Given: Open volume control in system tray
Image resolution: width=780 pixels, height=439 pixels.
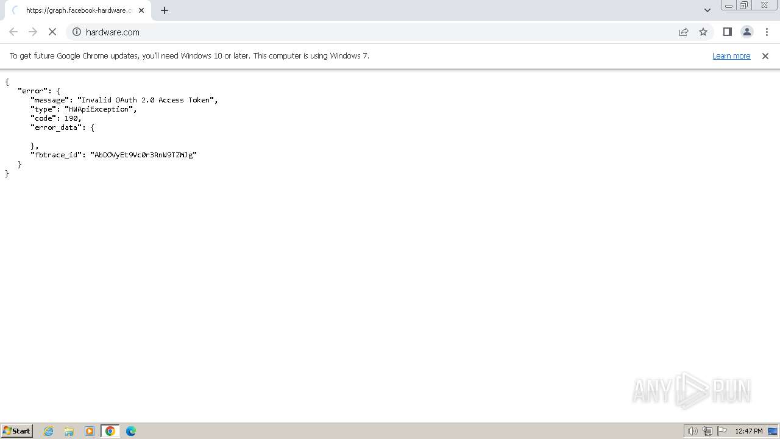Looking at the screenshot, I should (x=693, y=431).
